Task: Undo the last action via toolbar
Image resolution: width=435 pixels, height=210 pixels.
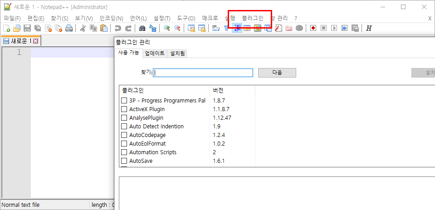Action: point(118,28)
